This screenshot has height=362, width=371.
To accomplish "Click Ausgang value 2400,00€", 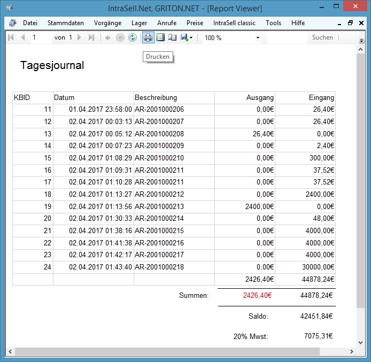I will click(259, 206).
